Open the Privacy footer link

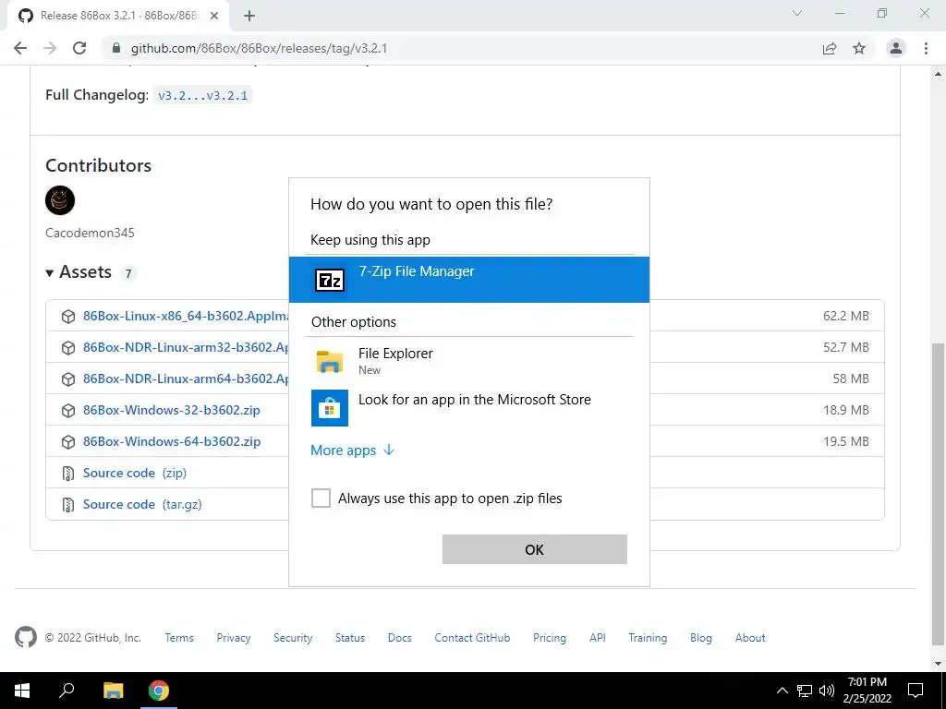234,637
